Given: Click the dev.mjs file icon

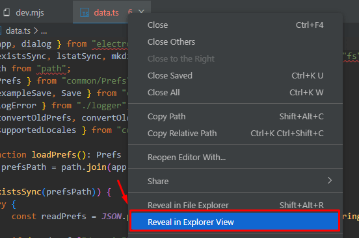Looking at the screenshot, I should point(7,12).
